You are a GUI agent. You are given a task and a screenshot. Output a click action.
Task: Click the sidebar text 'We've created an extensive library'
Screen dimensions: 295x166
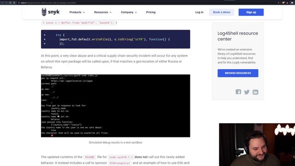tap(236, 56)
